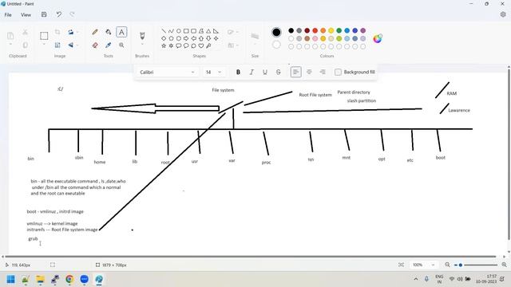511x287 pixels.
Task: Toggle Italic text formatting
Action: (x=252, y=72)
